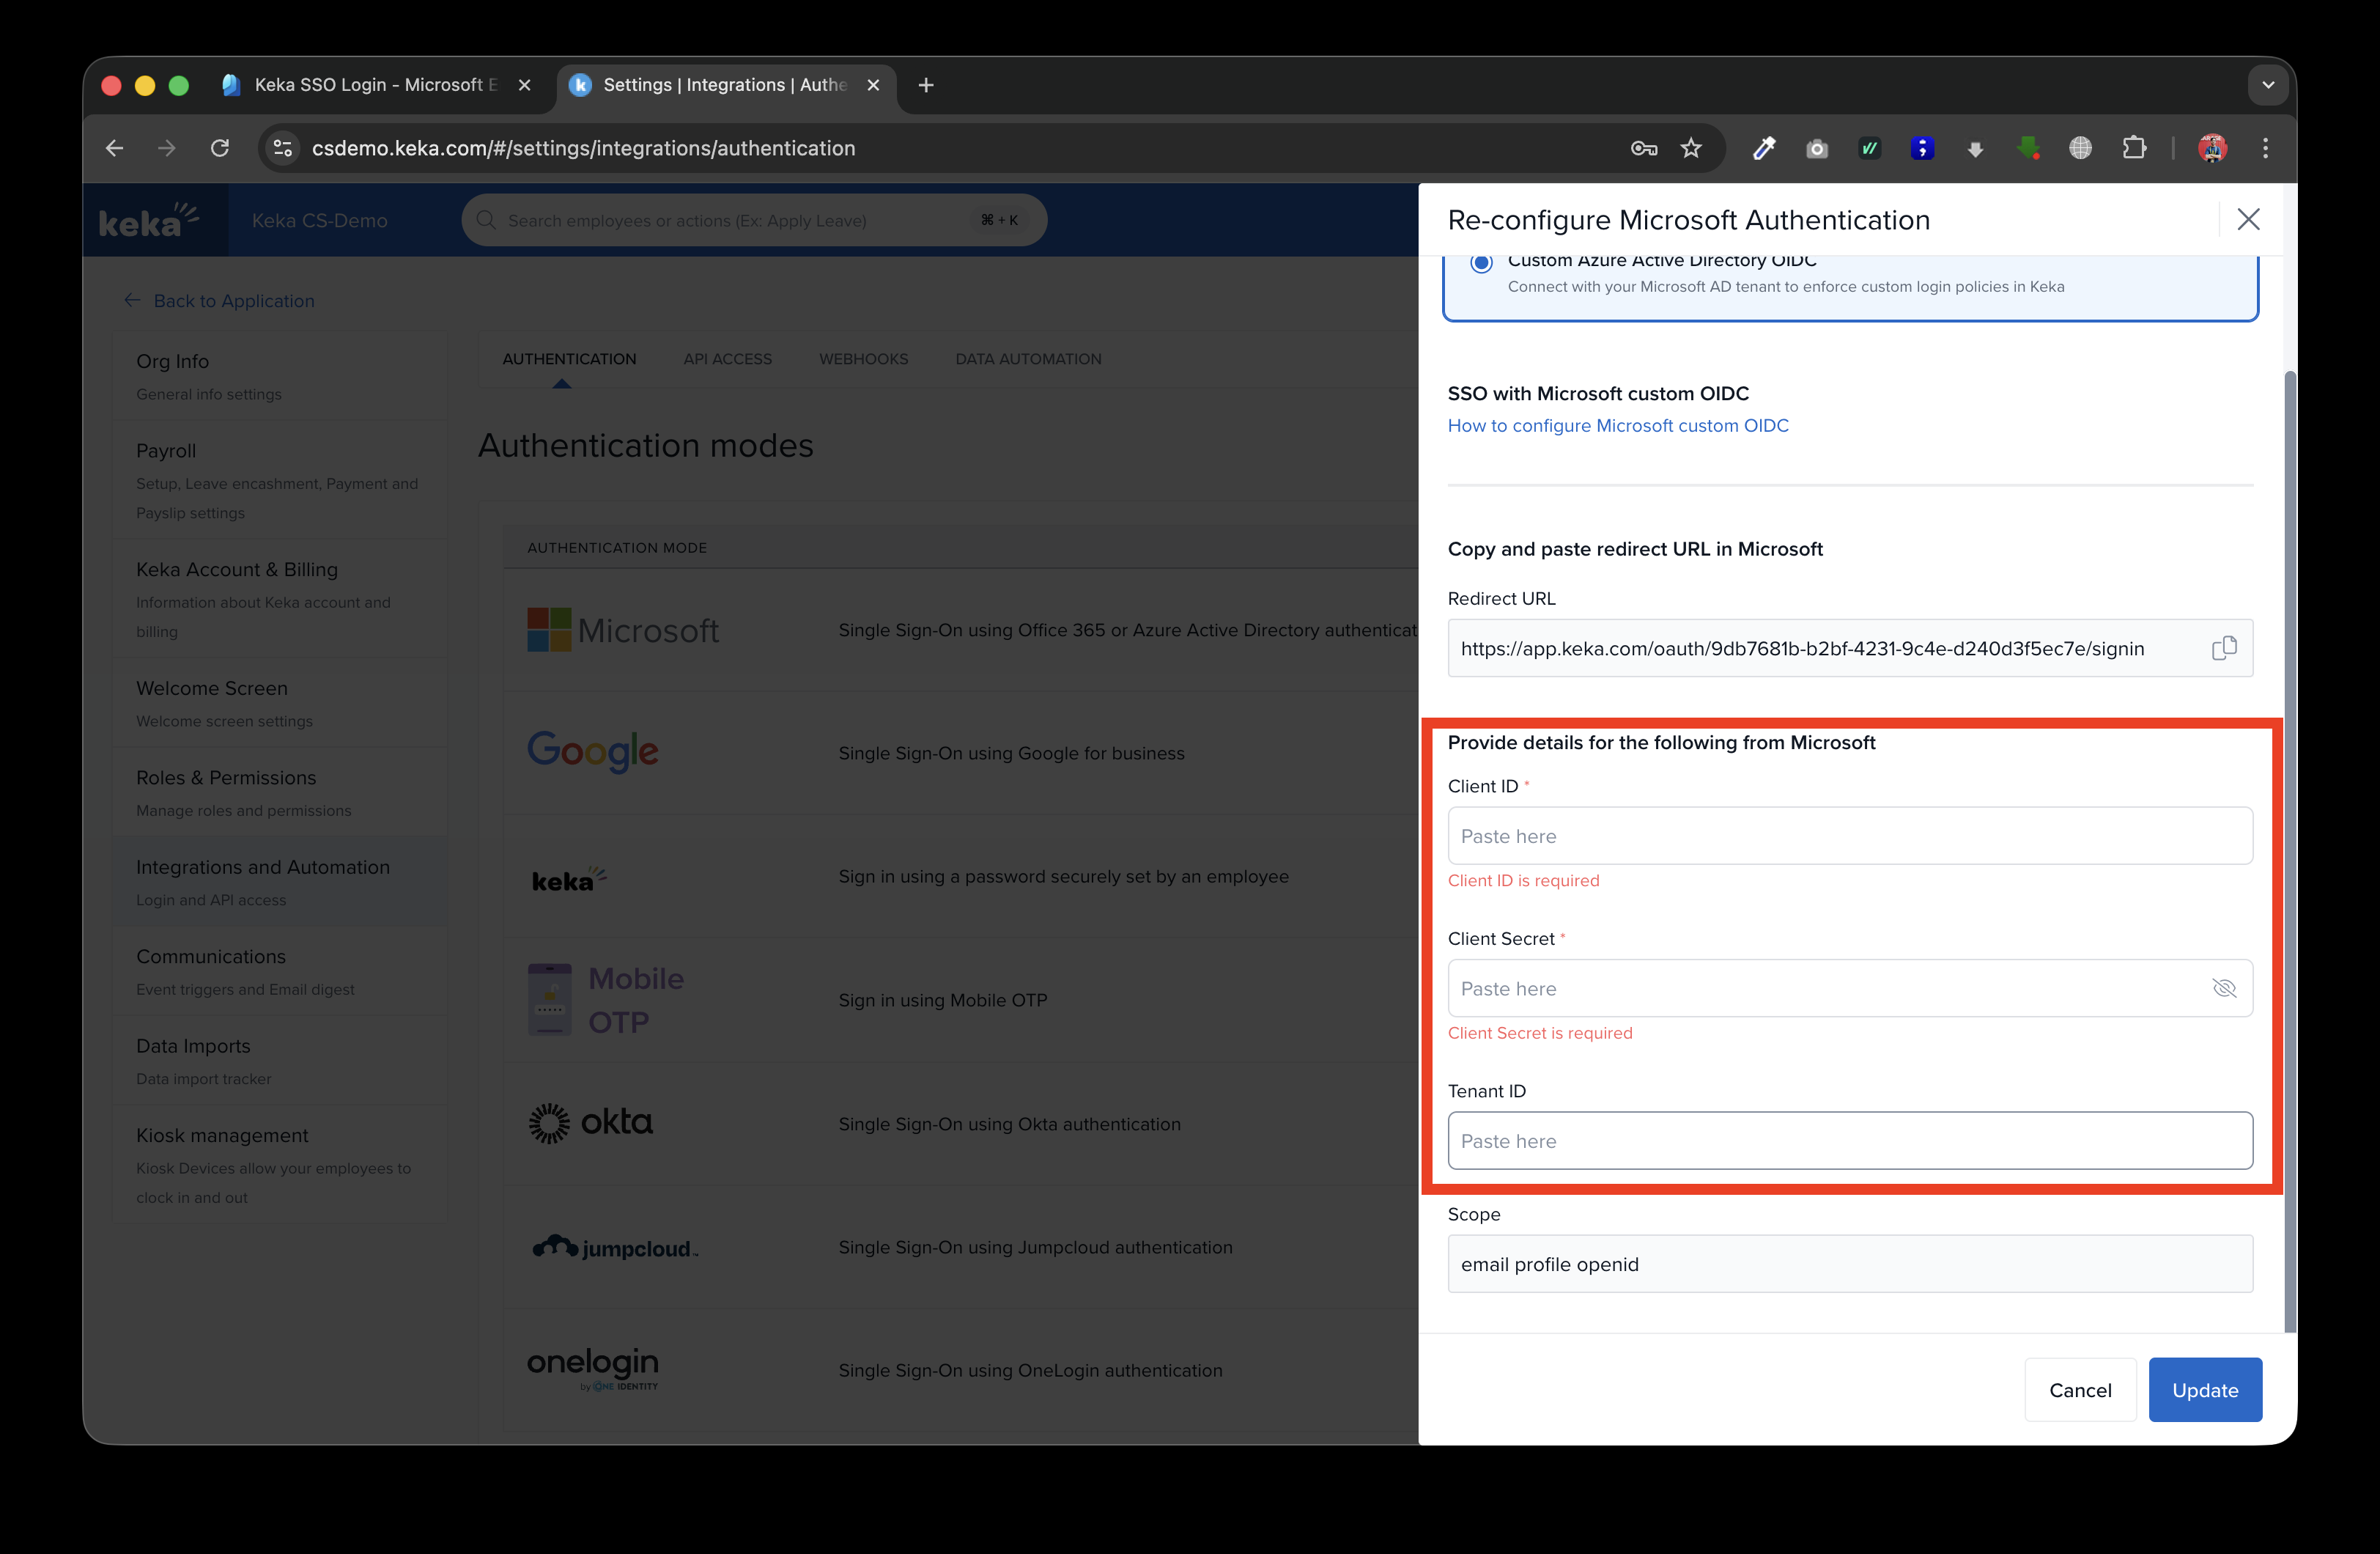
Task: Select Custom Azure Active Directory OIDC radio
Action: pyautogui.click(x=1481, y=263)
